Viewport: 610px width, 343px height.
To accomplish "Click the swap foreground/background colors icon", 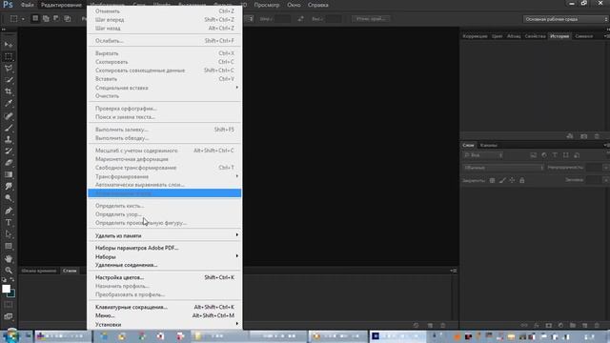I will pyautogui.click(x=12, y=279).
